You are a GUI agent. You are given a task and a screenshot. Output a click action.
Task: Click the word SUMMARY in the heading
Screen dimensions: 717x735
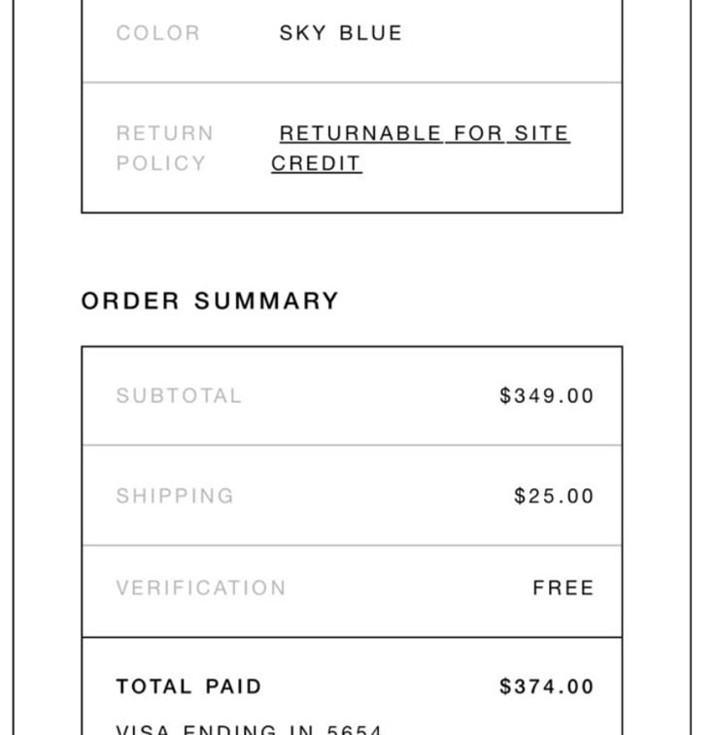pos(266,300)
